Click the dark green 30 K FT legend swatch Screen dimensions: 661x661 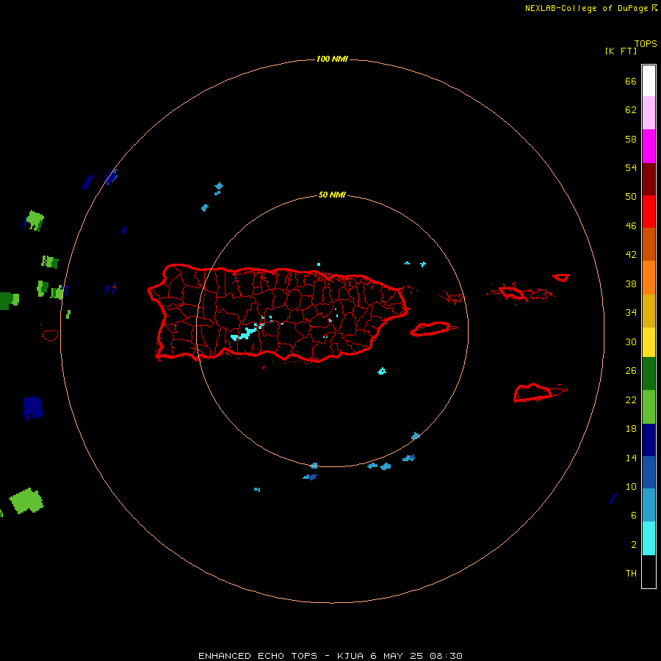649,374
